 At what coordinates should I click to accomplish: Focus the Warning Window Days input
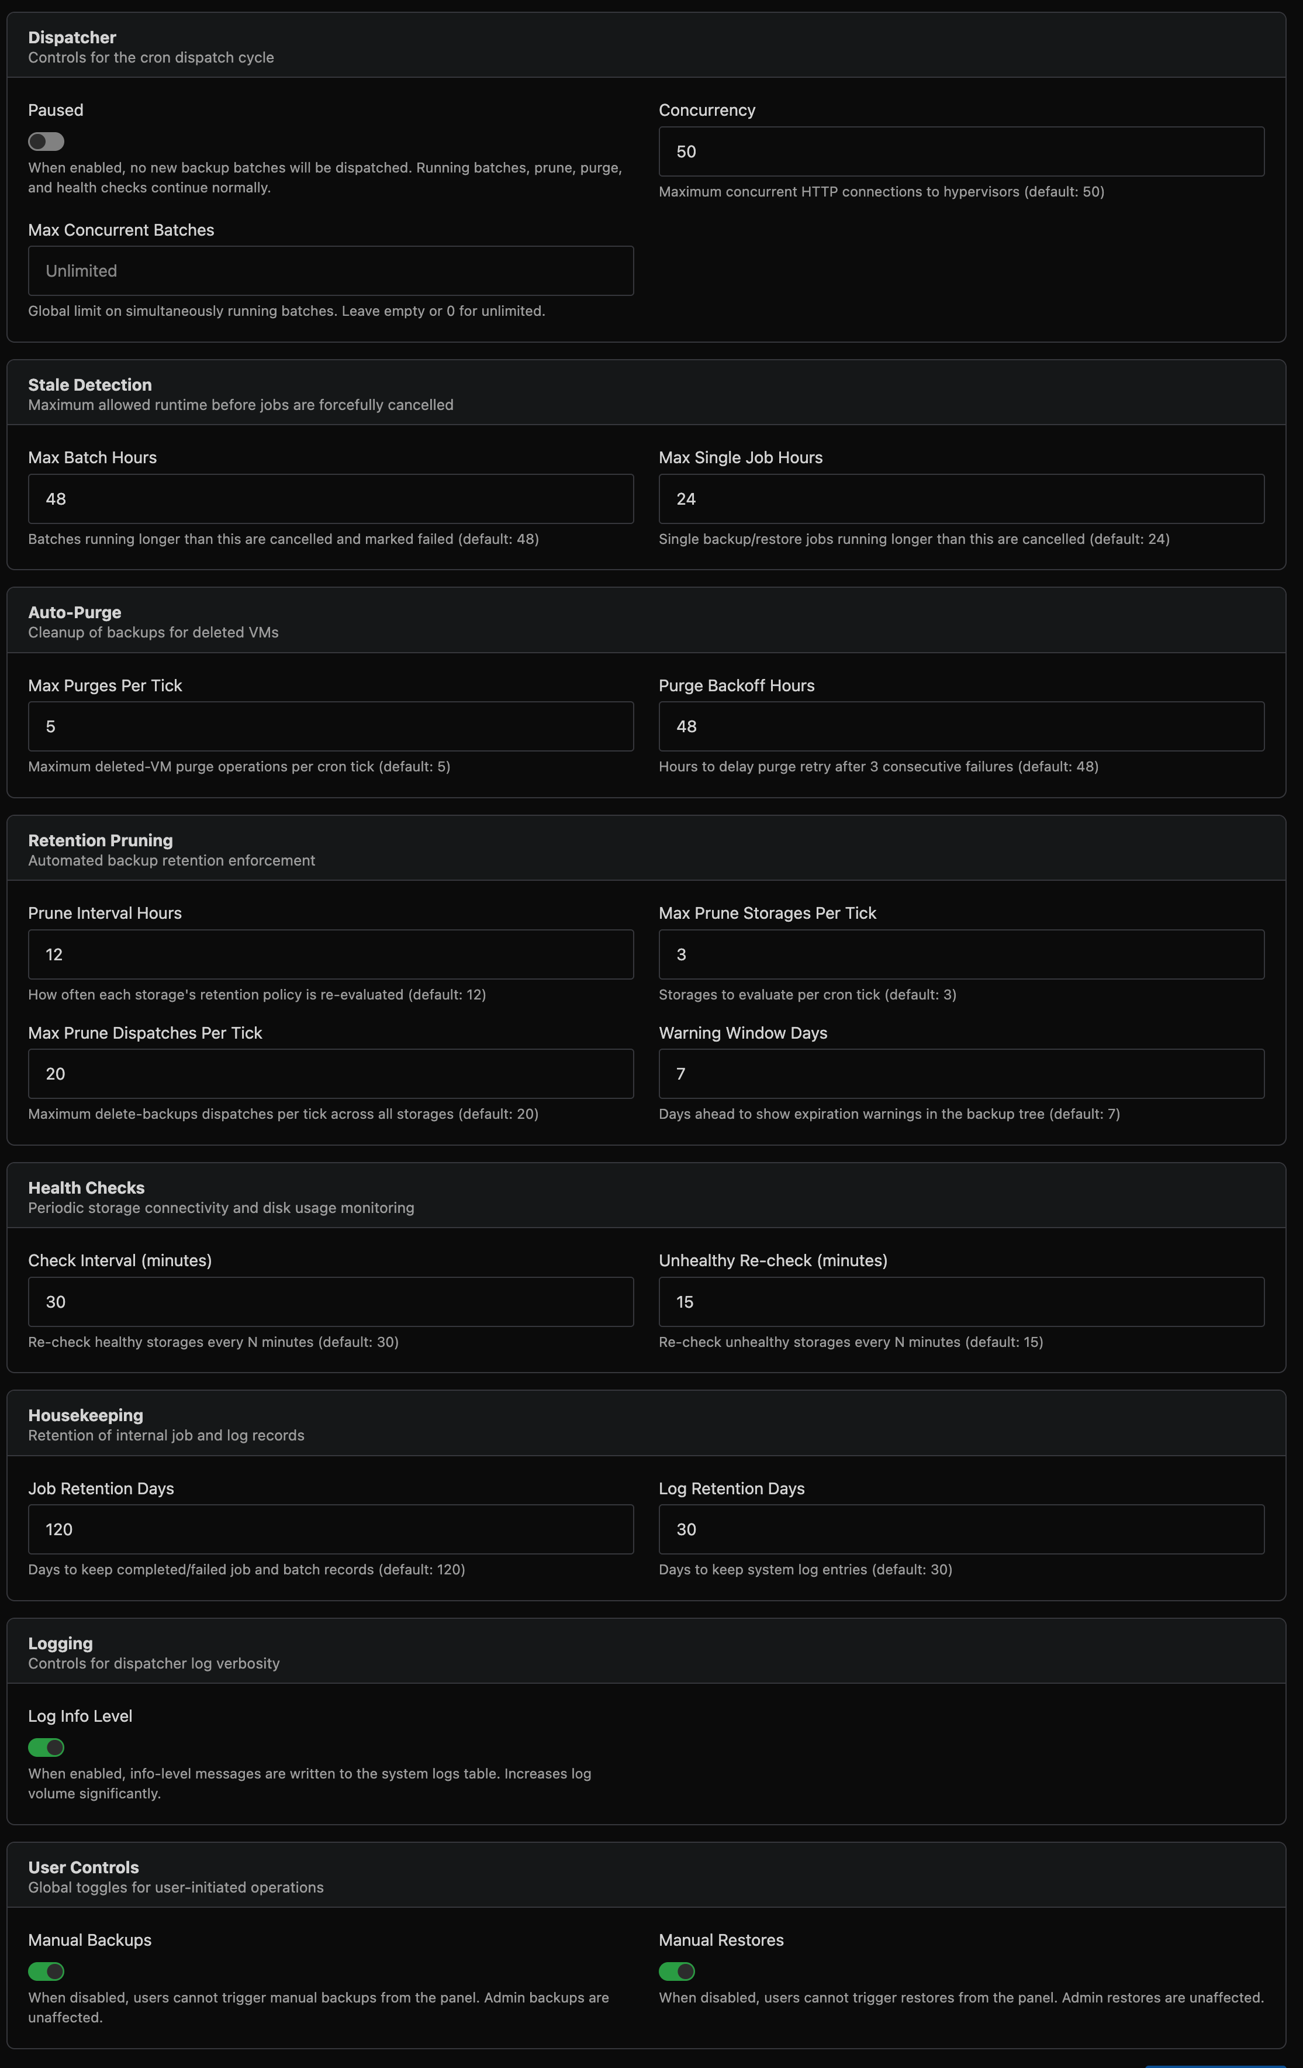pyautogui.click(x=960, y=1074)
